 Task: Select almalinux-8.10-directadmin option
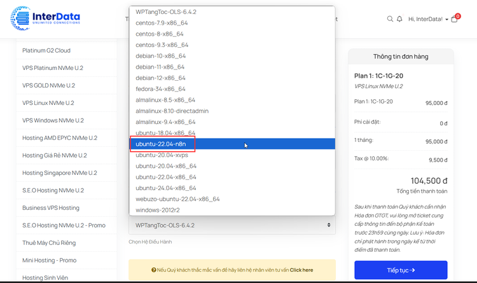click(232, 111)
